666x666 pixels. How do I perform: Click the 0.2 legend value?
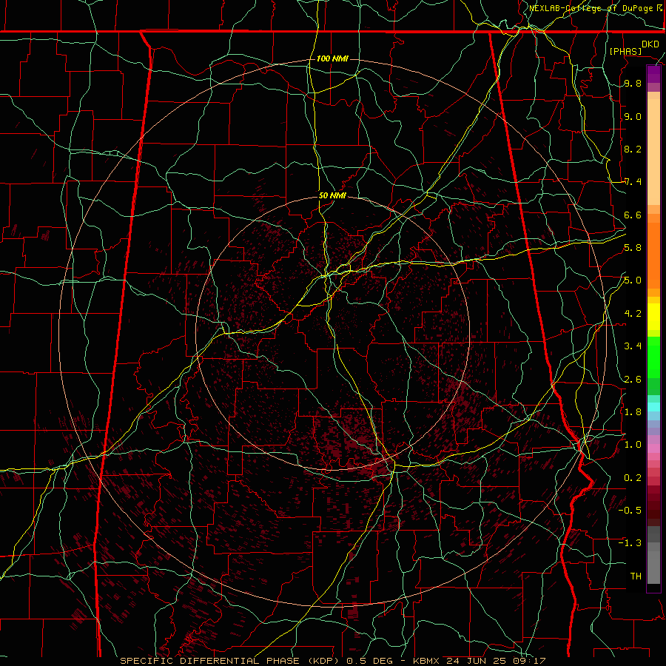pos(633,478)
